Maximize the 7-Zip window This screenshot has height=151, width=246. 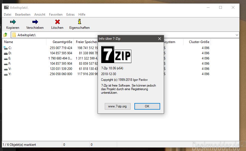pos(220,7)
